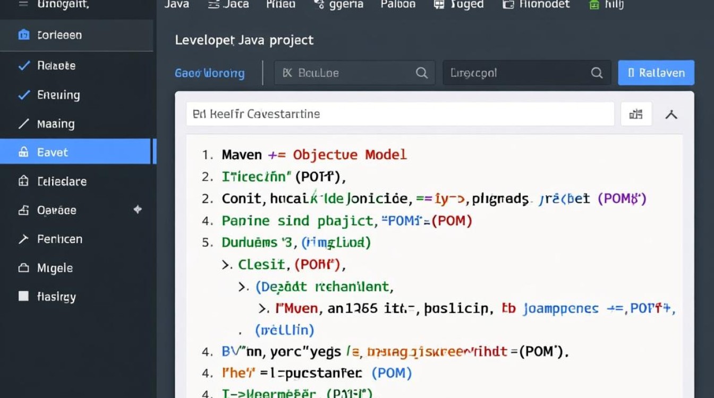Image resolution: width=714 pixels, height=398 pixels.
Task: Expand the Clesit (POM) tree node
Action: point(227,264)
